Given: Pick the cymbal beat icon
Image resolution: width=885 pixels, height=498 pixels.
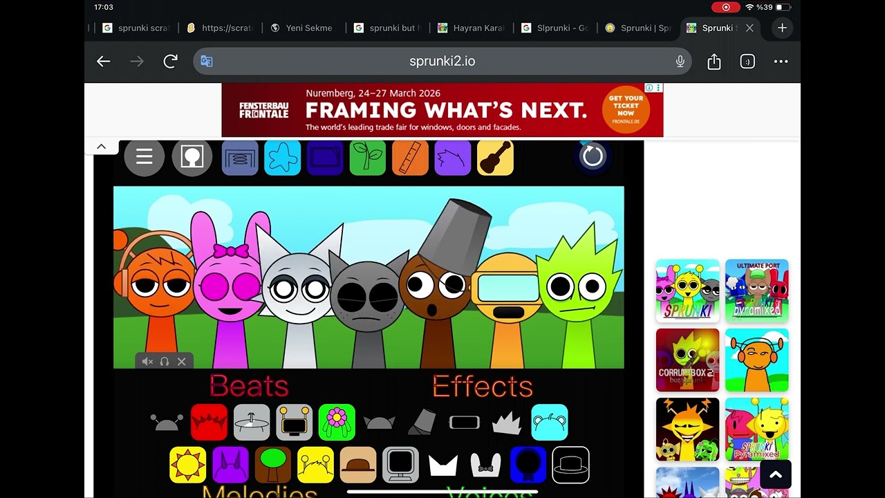Looking at the screenshot, I should tap(252, 423).
